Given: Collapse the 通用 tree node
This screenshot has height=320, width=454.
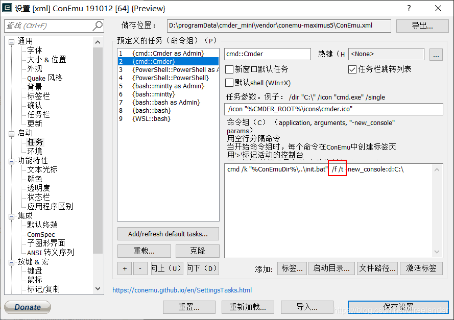Looking at the screenshot, I should pos(11,42).
